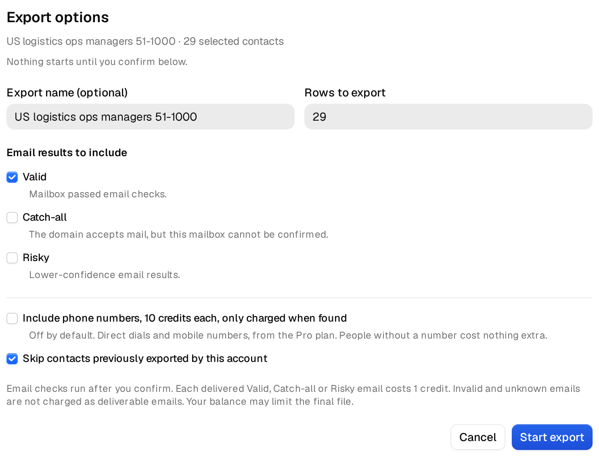Click the 'Export name (optional)' label
599x456 pixels.
coord(67,93)
